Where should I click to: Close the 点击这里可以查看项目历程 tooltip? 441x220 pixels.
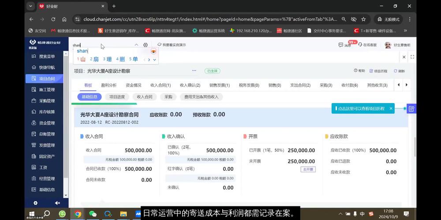tap(391, 108)
